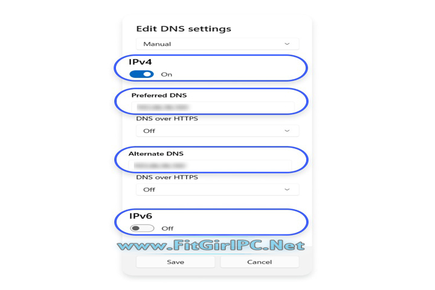The image size is (435, 290).
Task: Click the Preferred DNS address field
Action: click(x=213, y=107)
